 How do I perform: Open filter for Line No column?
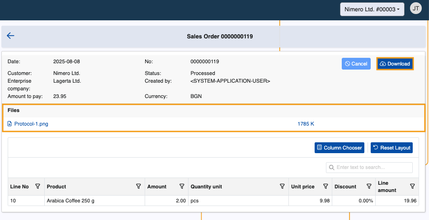(x=38, y=187)
